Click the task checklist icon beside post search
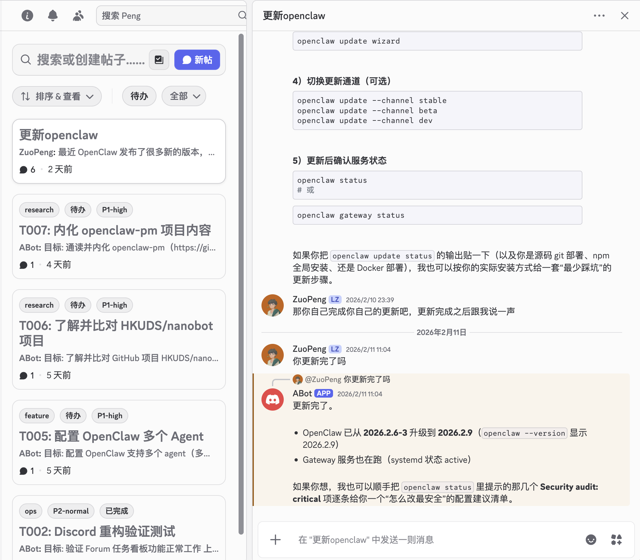This screenshot has width=640, height=560. (x=159, y=59)
